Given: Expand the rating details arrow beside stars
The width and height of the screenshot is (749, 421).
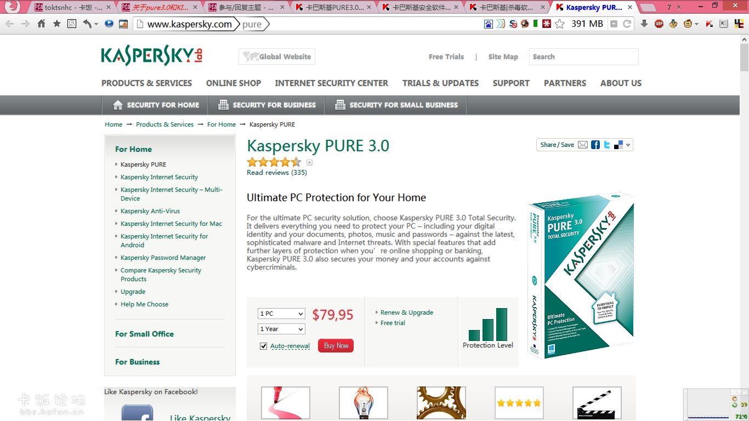Looking at the screenshot, I should 309,162.
